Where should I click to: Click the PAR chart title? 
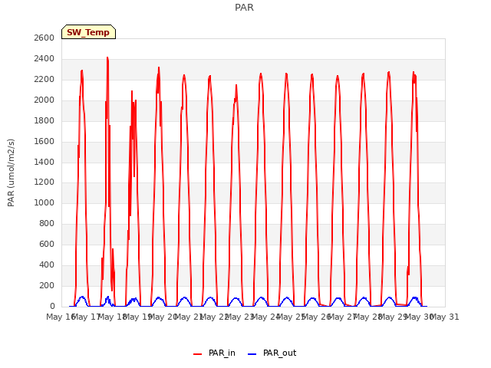point(244,7)
